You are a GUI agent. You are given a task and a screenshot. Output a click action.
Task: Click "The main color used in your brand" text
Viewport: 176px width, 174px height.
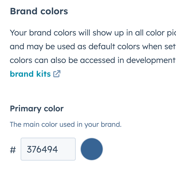coord(65,125)
